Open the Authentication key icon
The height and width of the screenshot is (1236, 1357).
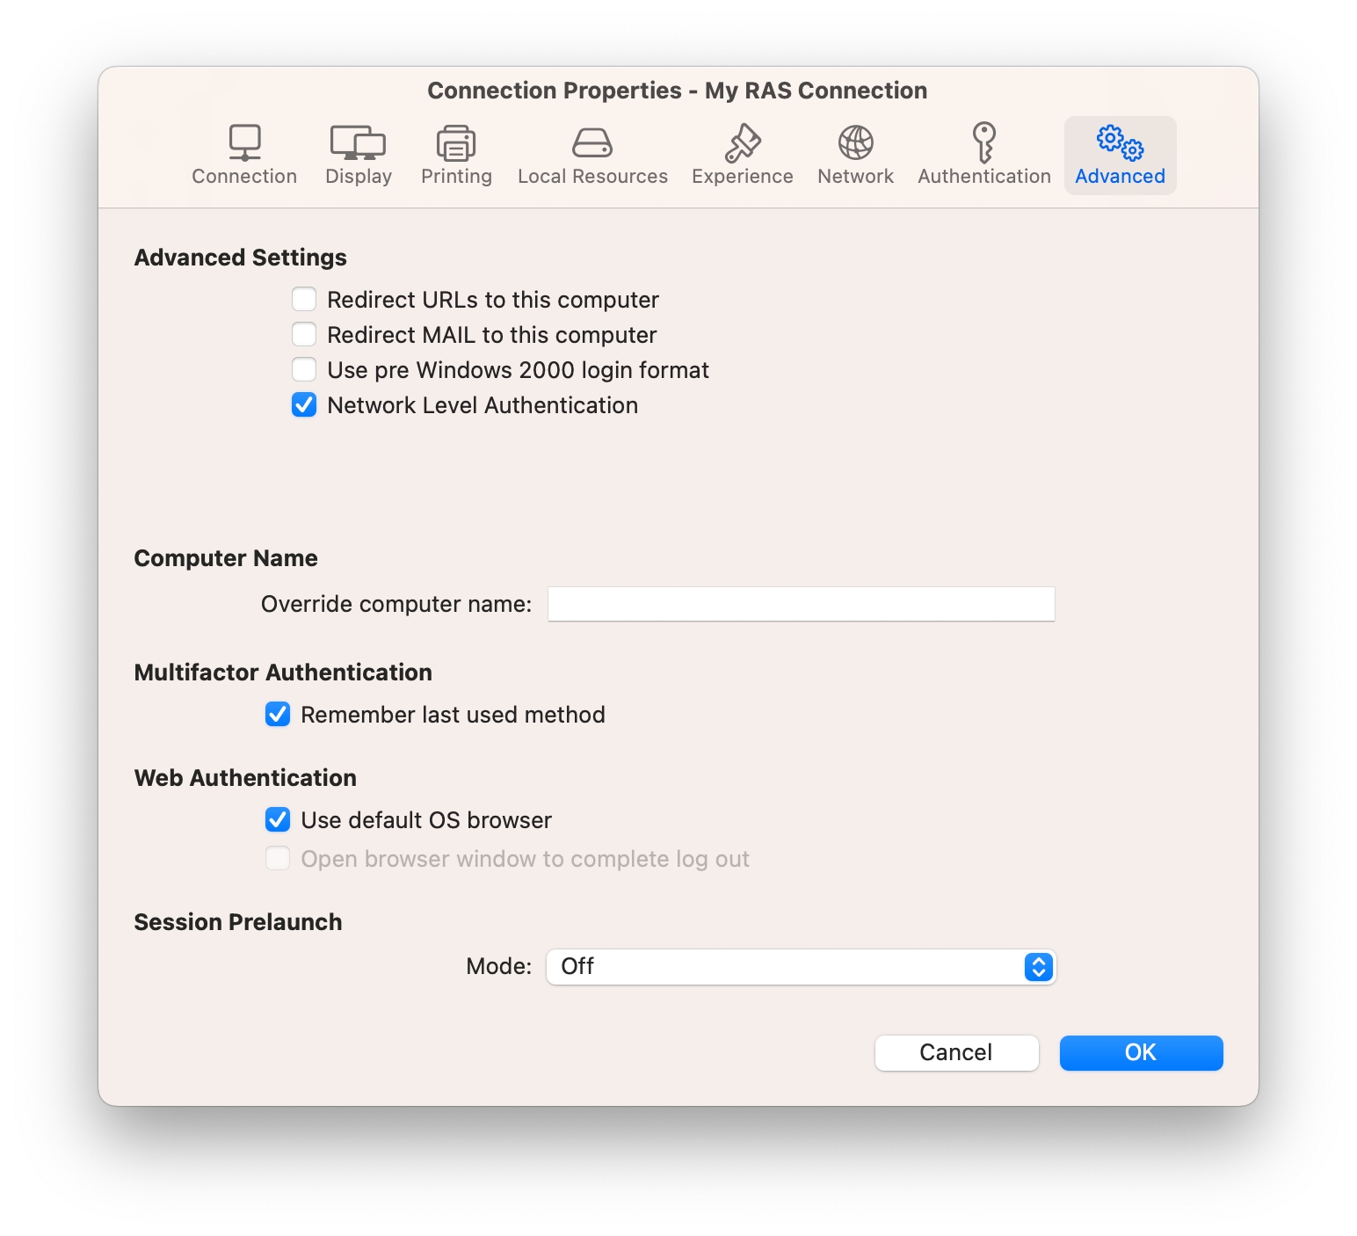tap(983, 142)
